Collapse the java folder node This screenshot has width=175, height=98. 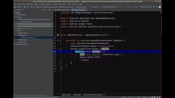[x=16, y=17]
